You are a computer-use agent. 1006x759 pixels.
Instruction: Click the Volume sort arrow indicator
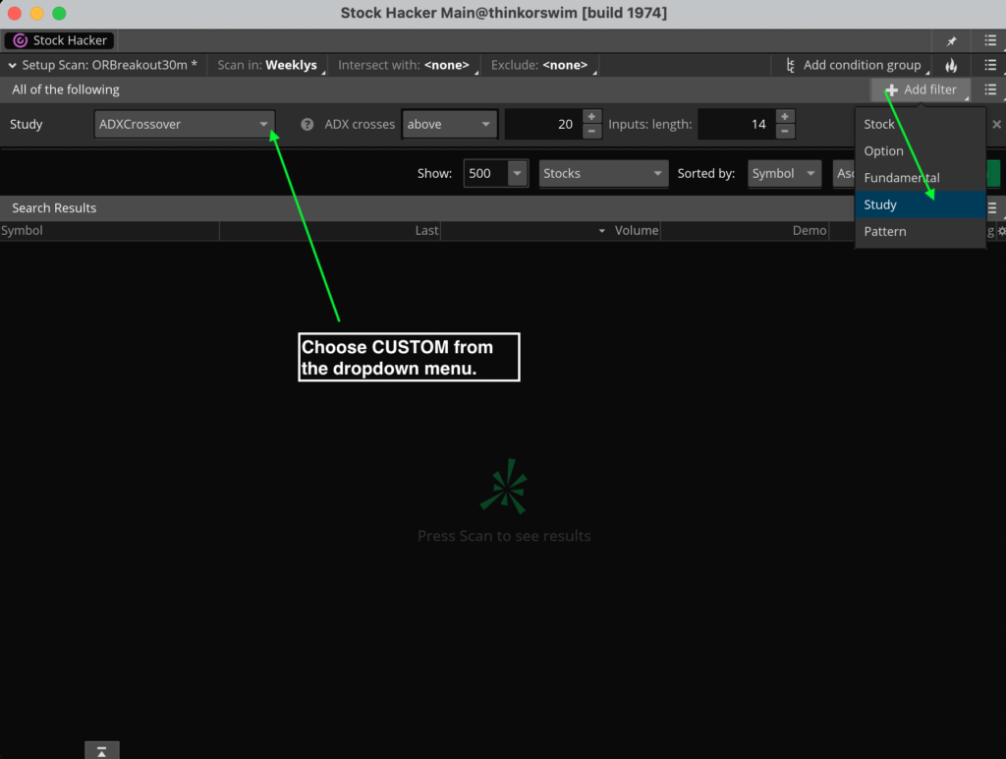(x=602, y=231)
